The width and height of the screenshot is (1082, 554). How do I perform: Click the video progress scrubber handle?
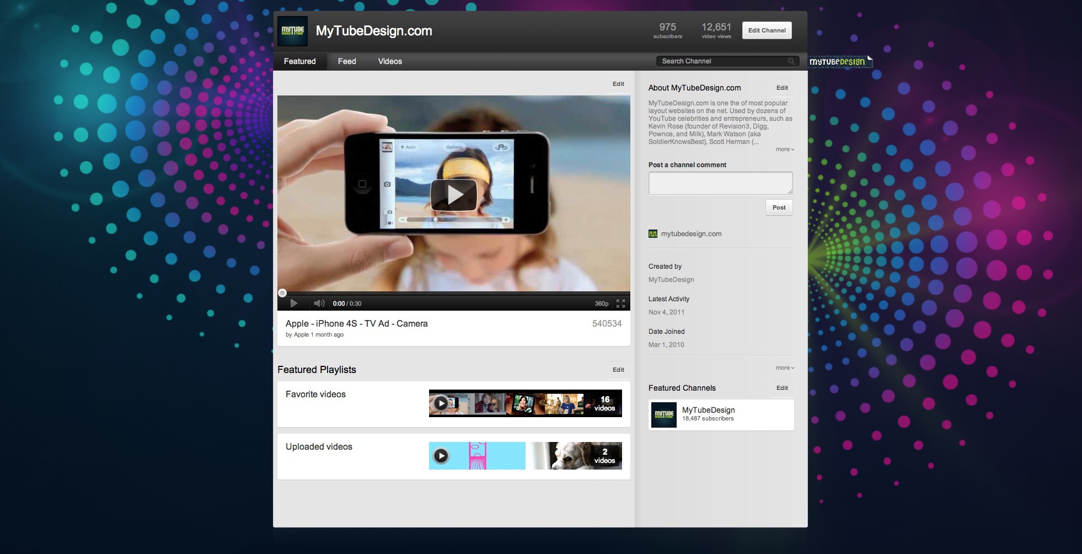pos(282,293)
